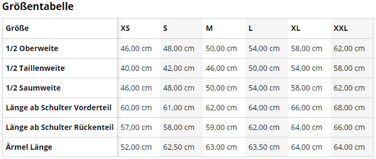Select 1/2 Saumweite value for size L
The width and height of the screenshot is (376, 159).
pyautogui.click(x=264, y=88)
